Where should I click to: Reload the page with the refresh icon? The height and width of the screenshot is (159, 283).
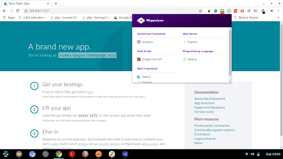18,11
